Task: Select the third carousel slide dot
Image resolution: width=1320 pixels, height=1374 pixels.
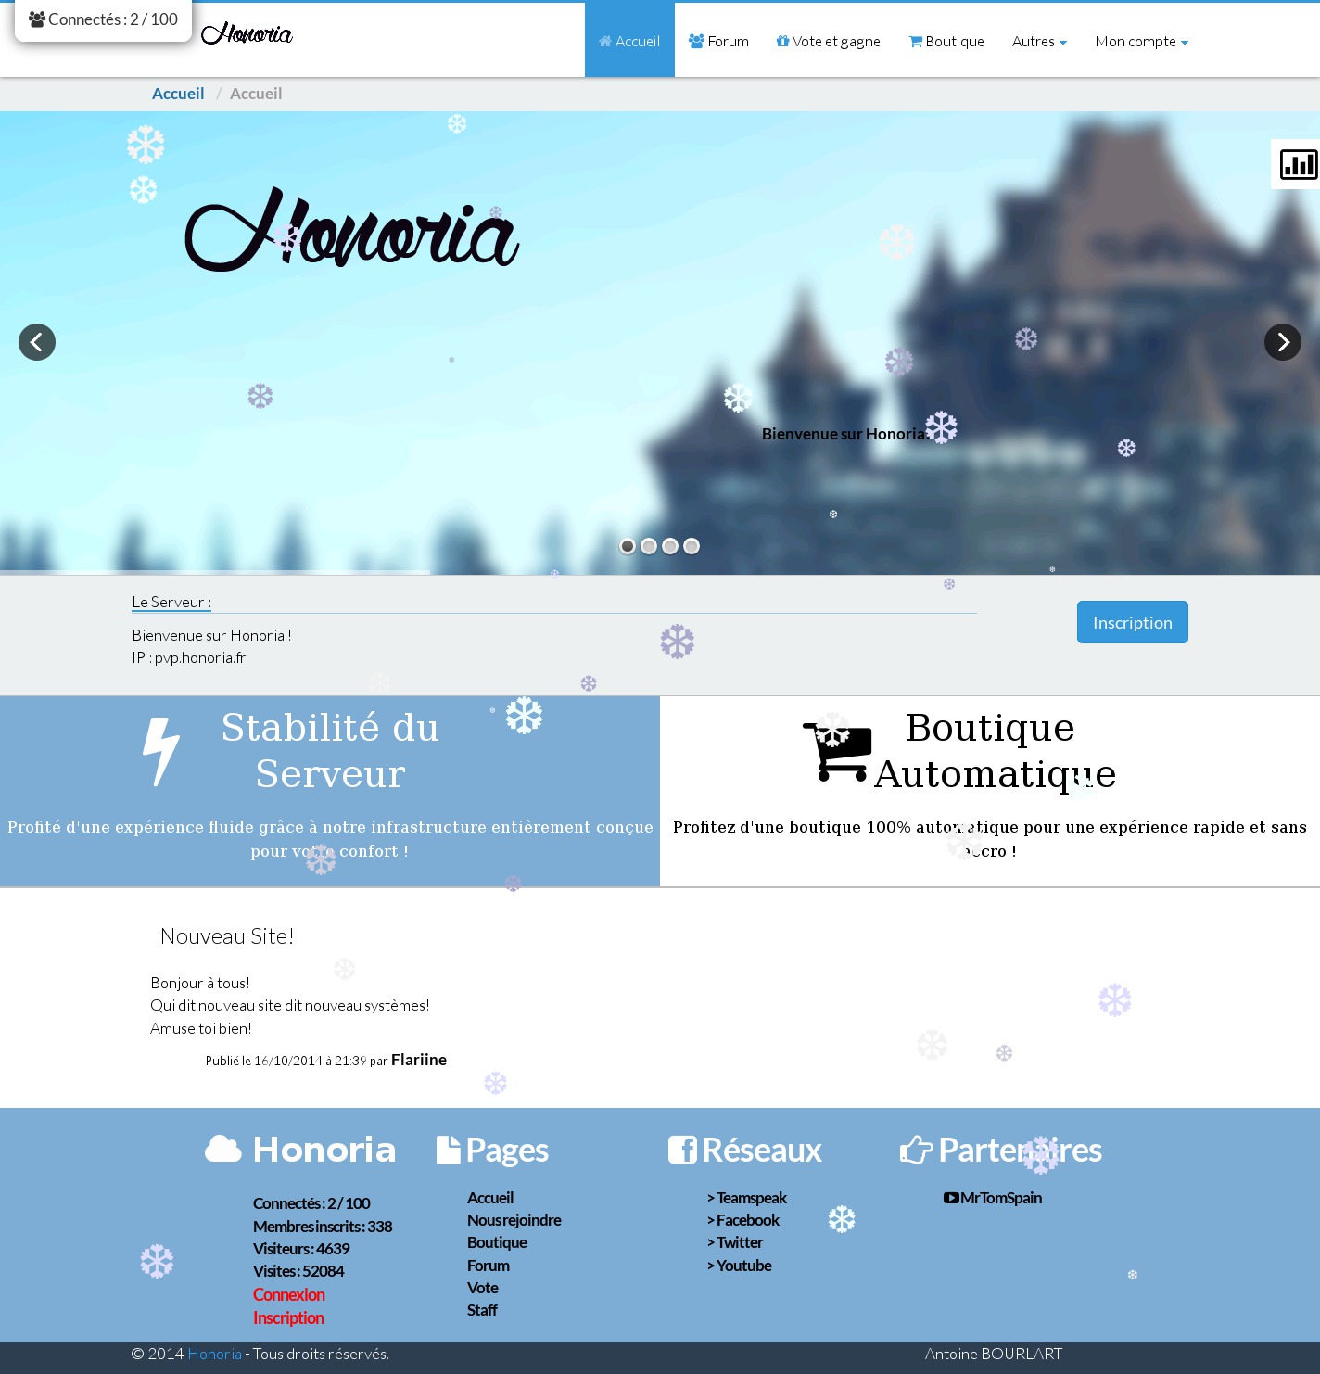Action: 670,546
